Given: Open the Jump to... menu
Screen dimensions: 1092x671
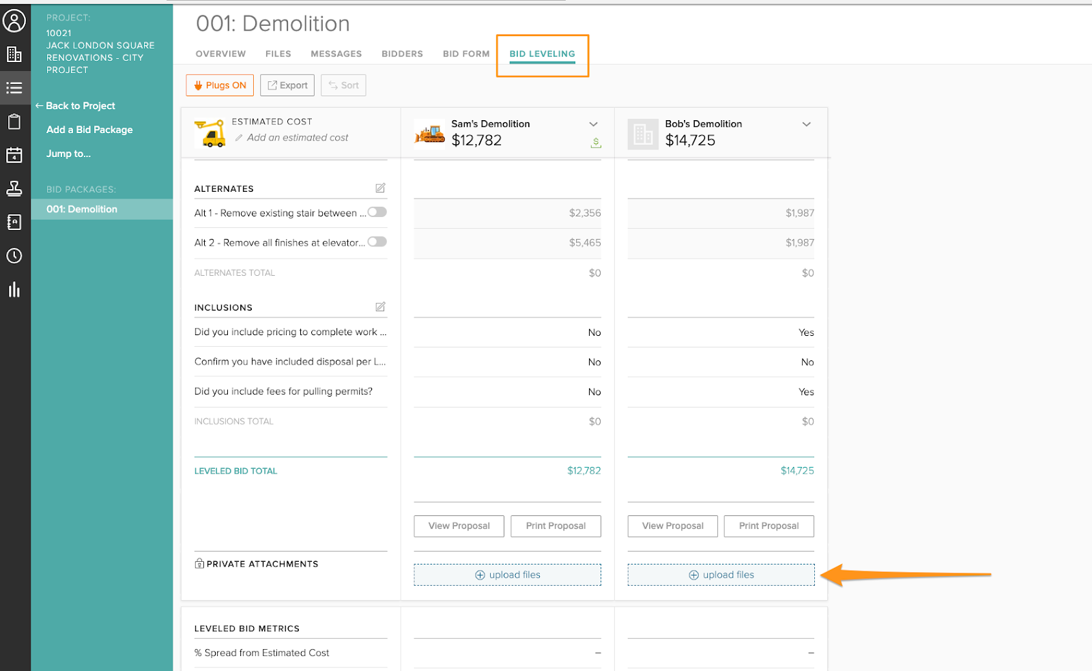Looking at the screenshot, I should pyautogui.click(x=68, y=154).
